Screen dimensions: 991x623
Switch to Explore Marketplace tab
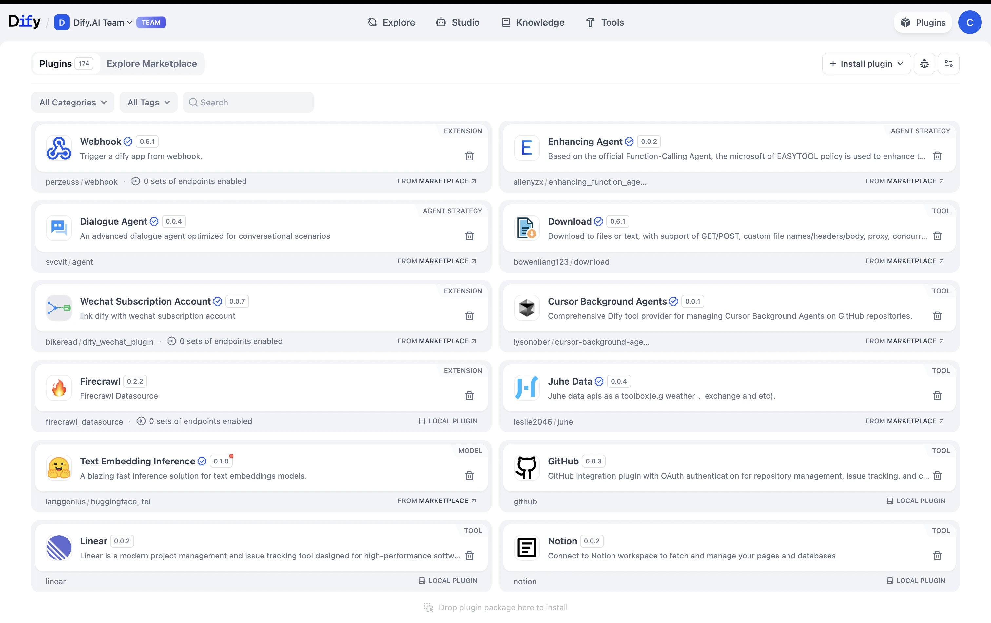pyautogui.click(x=151, y=64)
